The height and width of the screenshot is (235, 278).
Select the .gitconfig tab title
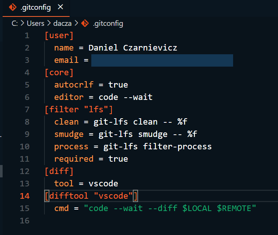36,7
